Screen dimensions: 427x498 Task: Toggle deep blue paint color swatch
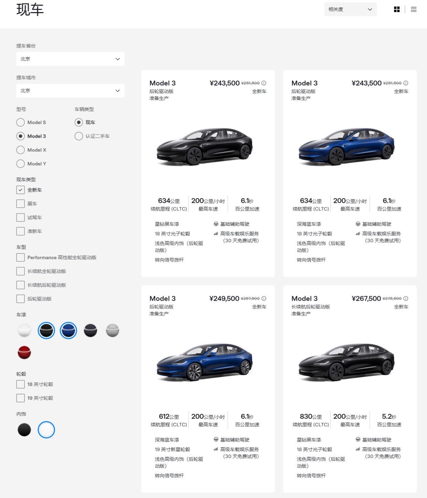[68, 331]
